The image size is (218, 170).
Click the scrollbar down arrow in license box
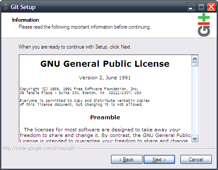pos(195,139)
